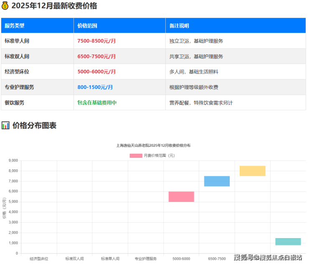Screen dimensions: 309x264
Task: Click the 备注说明 column header
Action: click(179, 25)
